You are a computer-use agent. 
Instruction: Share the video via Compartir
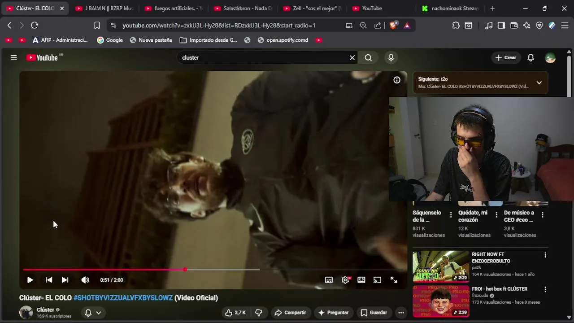(290, 313)
